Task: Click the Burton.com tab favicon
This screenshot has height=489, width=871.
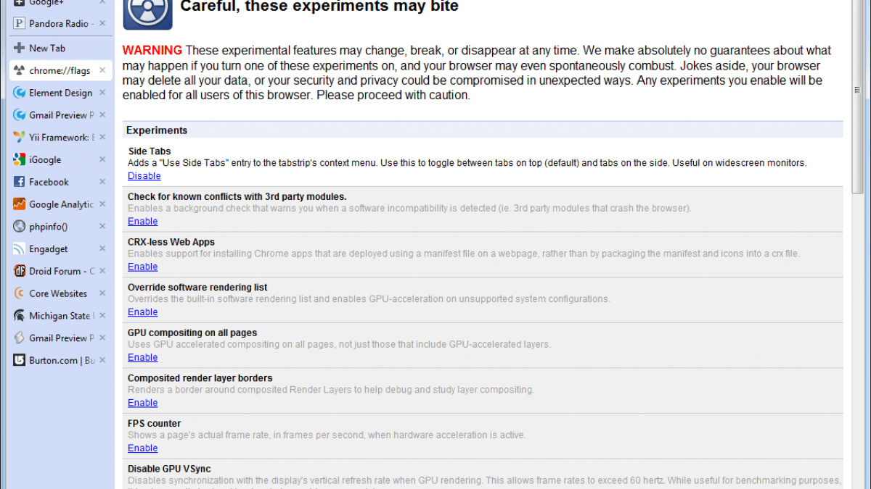Action: click(x=19, y=360)
